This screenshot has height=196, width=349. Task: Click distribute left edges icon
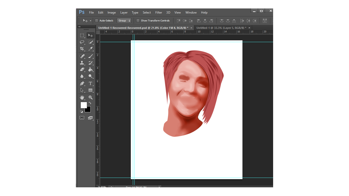tap(242, 21)
